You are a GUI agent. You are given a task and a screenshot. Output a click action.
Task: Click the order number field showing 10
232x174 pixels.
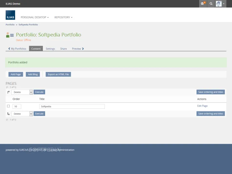(17, 106)
